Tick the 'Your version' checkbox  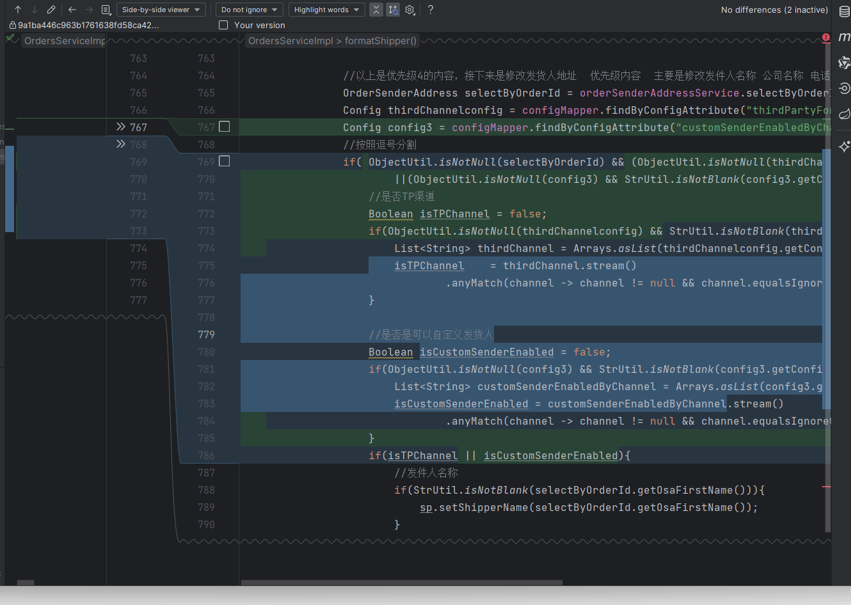point(223,25)
